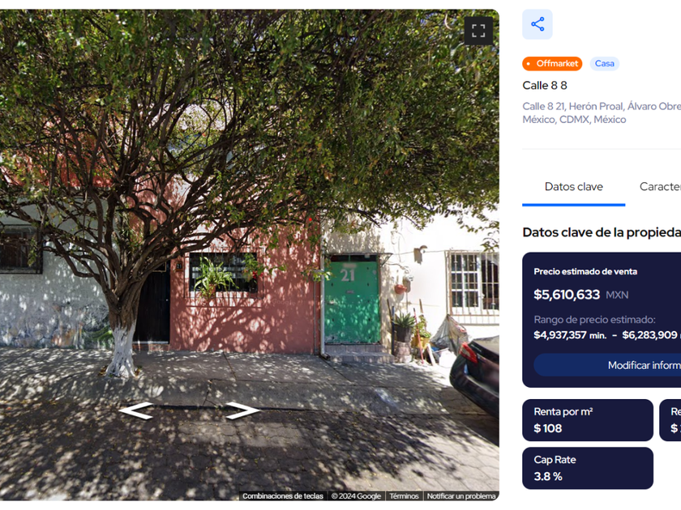Open the Términos link
The height and width of the screenshot is (510, 681).
404,496
